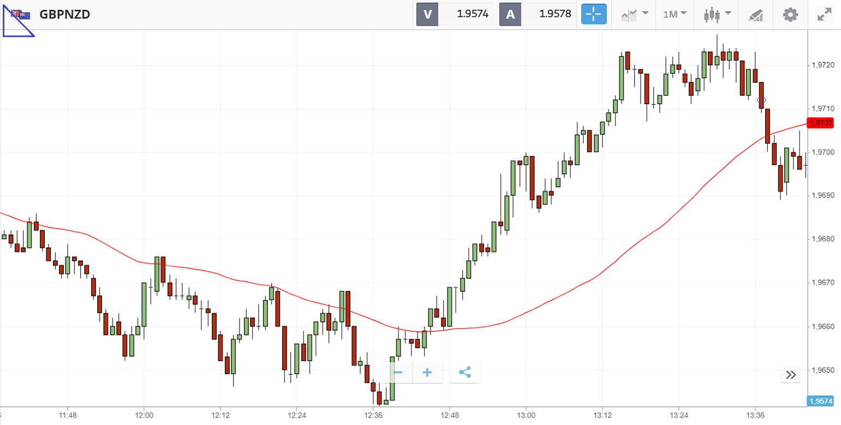Toggle the crosshair cursor button

point(594,14)
